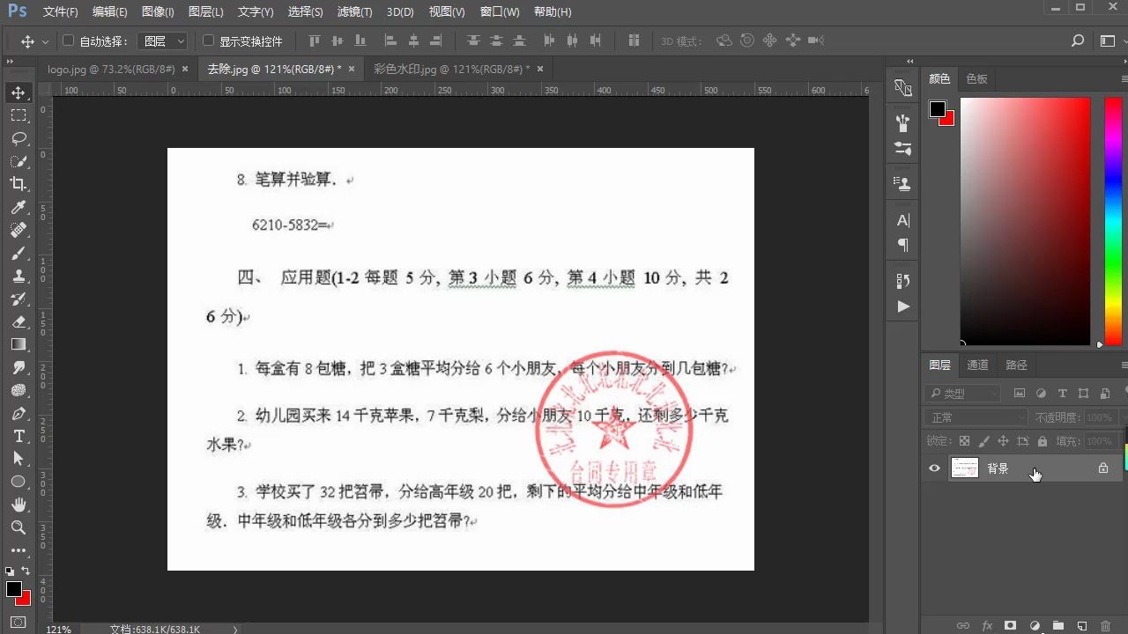Image resolution: width=1128 pixels, height=634 pixels.
Task: Open the Character panel icon
Action: coord(903,220)
